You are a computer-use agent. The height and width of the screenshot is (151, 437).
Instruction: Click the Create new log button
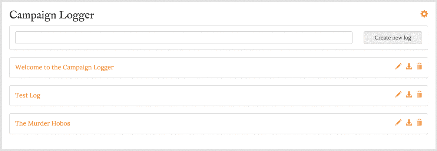coord(393,38)
